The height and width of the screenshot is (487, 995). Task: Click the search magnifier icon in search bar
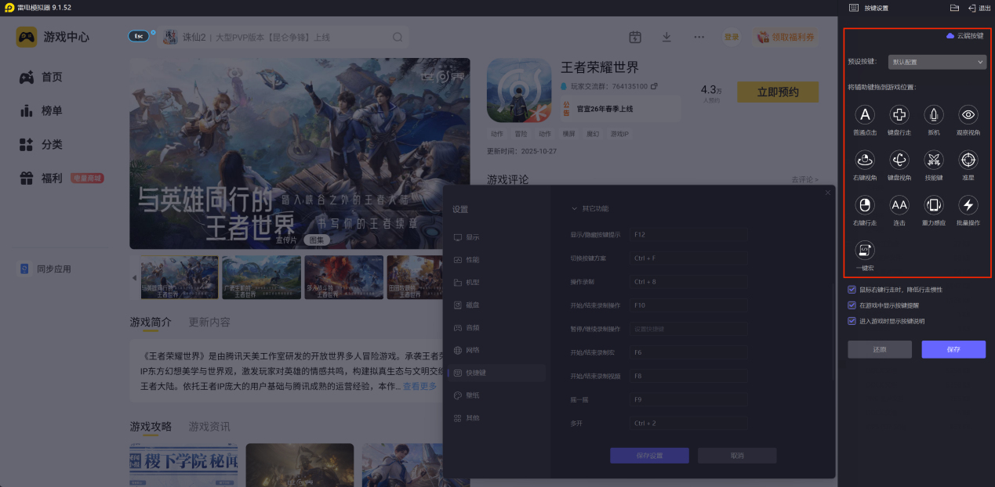[398, 37]
